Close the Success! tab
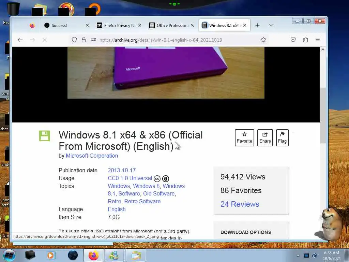The height and width of the screenshot is (262, 349). (x=87, y=25)
